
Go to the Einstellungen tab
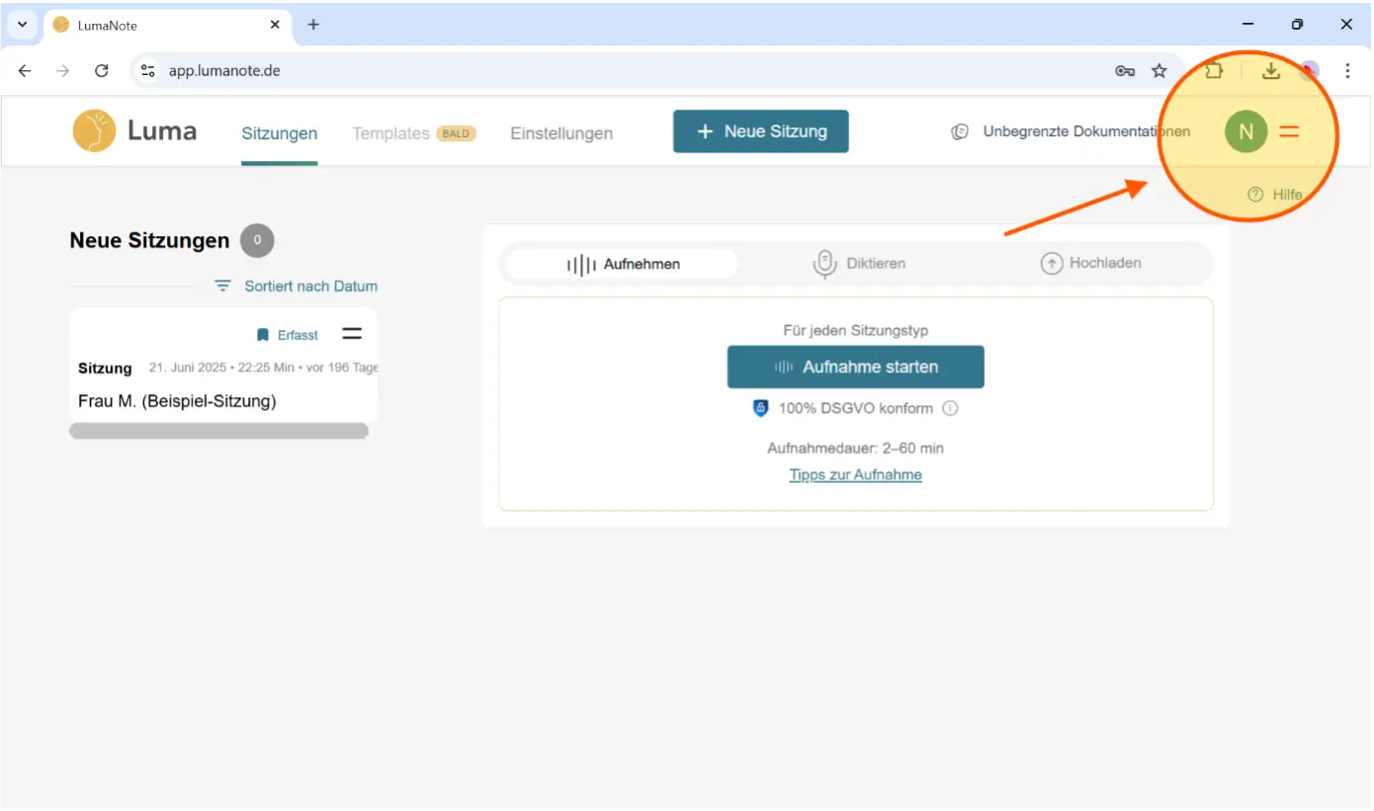click(x=561, y=133)
